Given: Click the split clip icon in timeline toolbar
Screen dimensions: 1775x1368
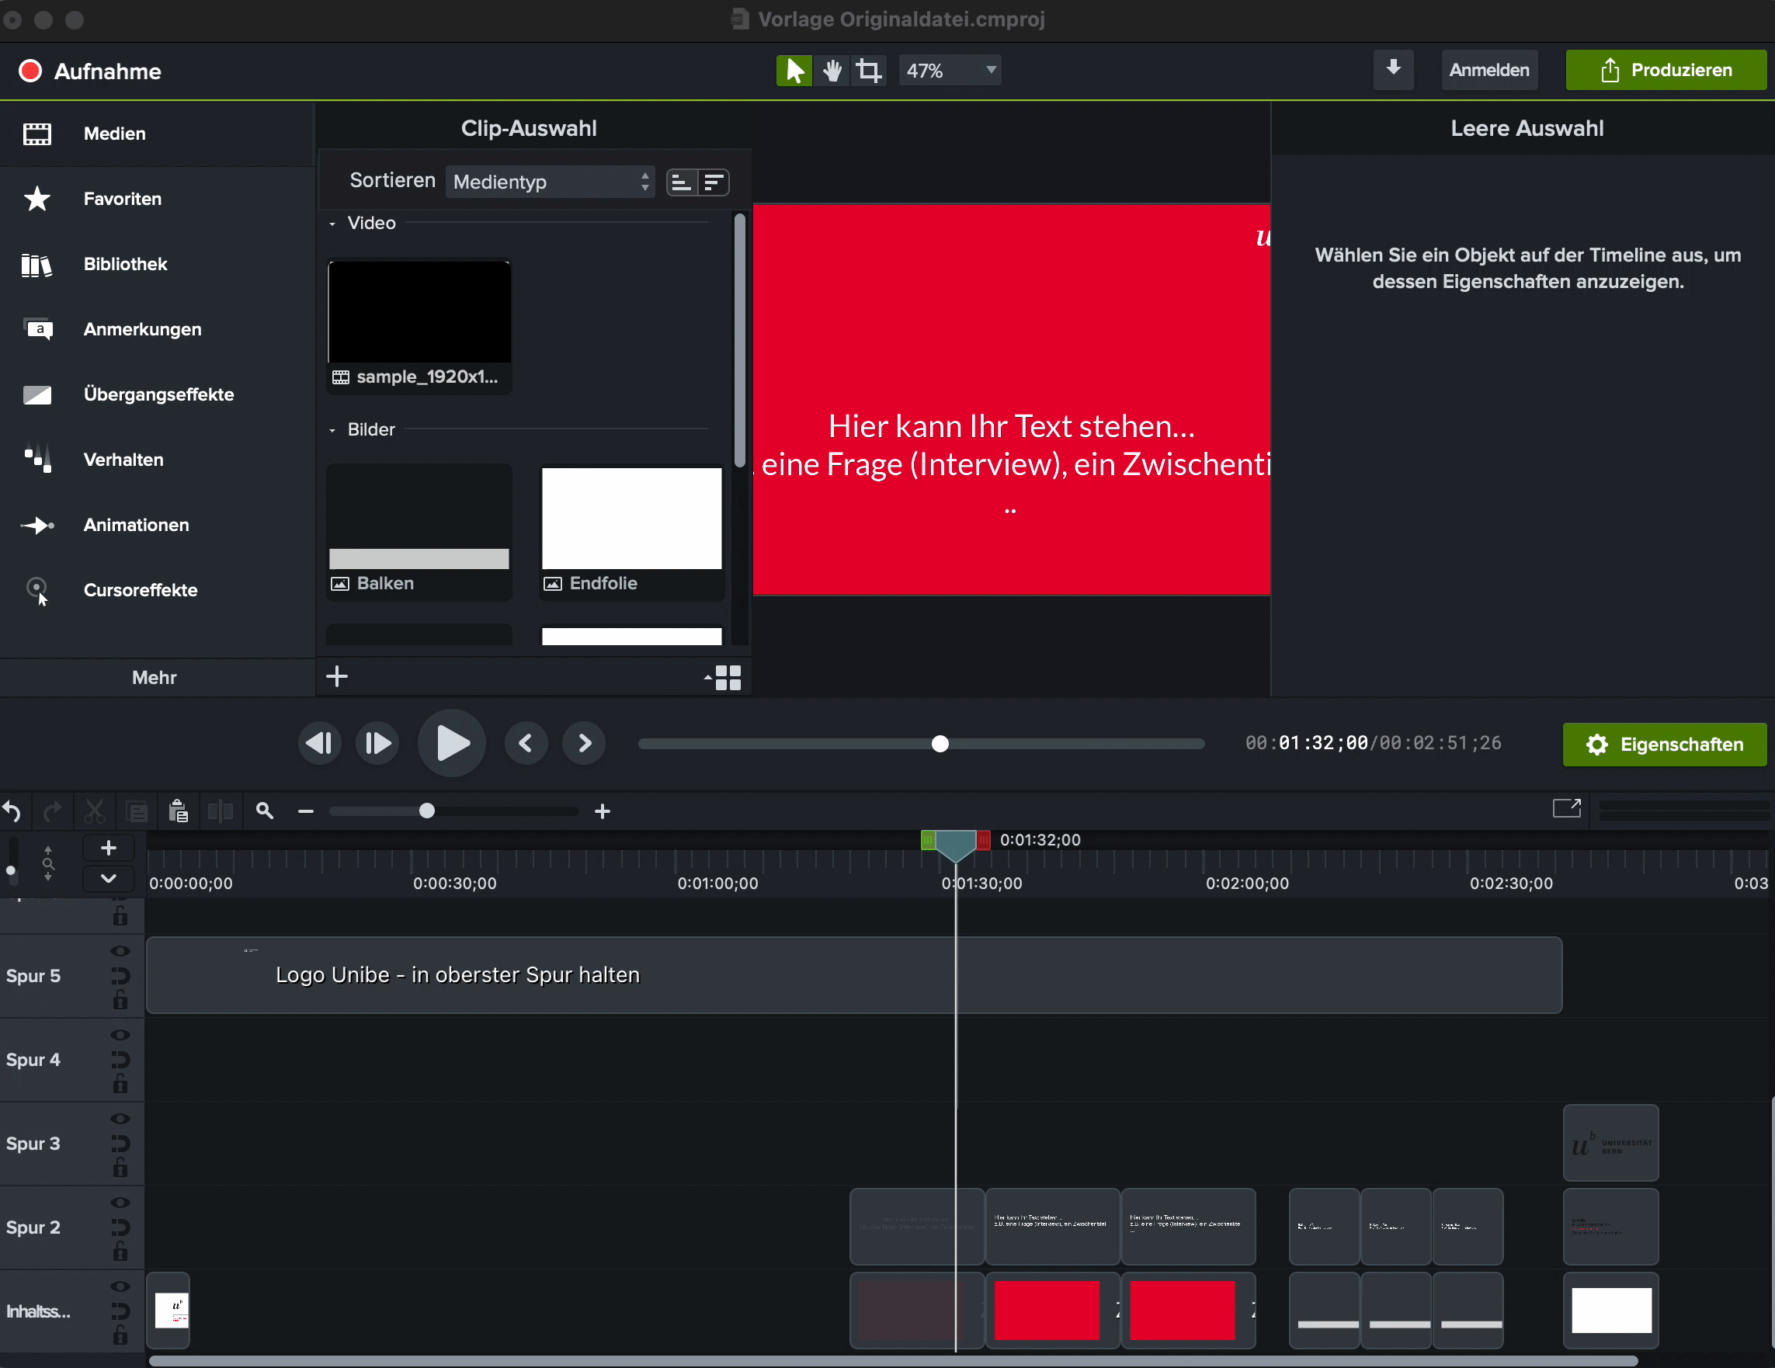Looking at the screenshot, I should (221, 811).
